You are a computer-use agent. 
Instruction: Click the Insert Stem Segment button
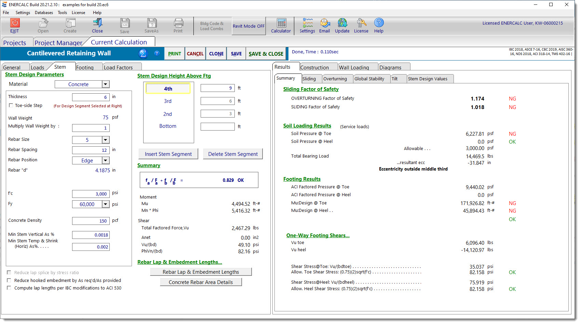coord(168,154)
